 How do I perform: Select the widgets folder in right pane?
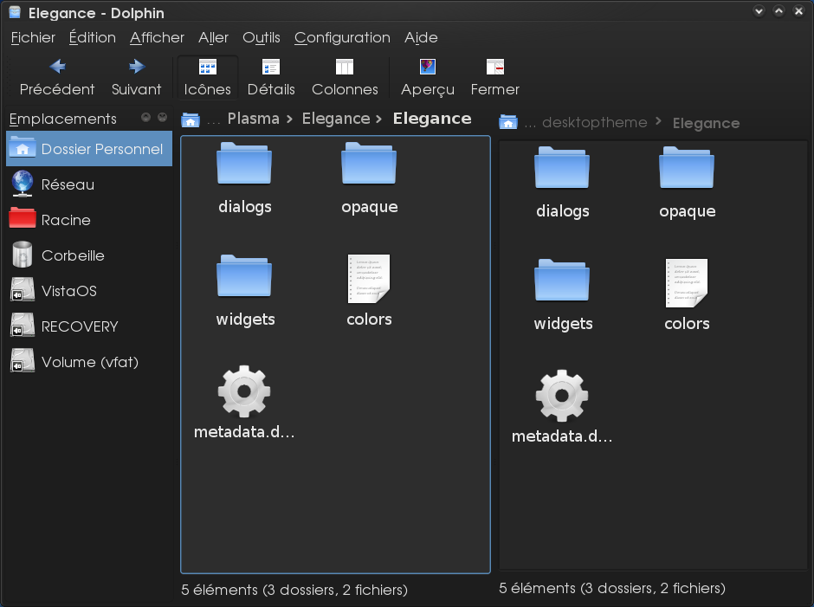(563, 295)
